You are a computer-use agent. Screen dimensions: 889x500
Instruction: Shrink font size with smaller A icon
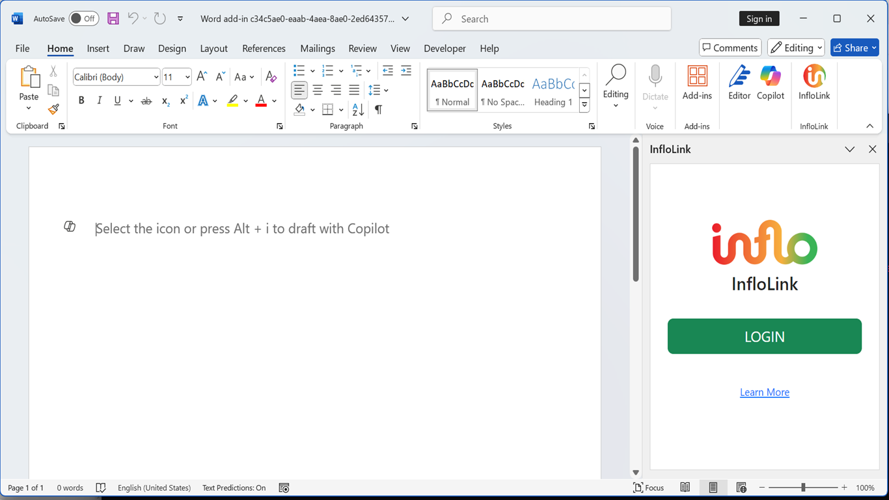coord(220,77)
